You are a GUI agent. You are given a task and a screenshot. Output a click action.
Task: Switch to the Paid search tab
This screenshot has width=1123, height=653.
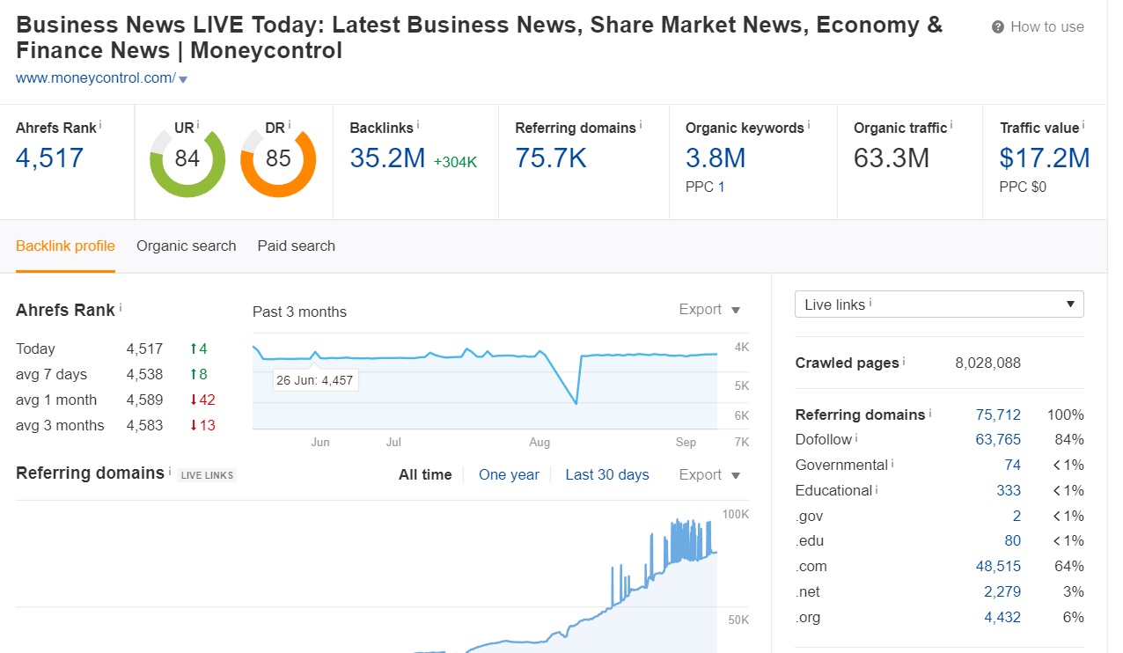(297, 246)
